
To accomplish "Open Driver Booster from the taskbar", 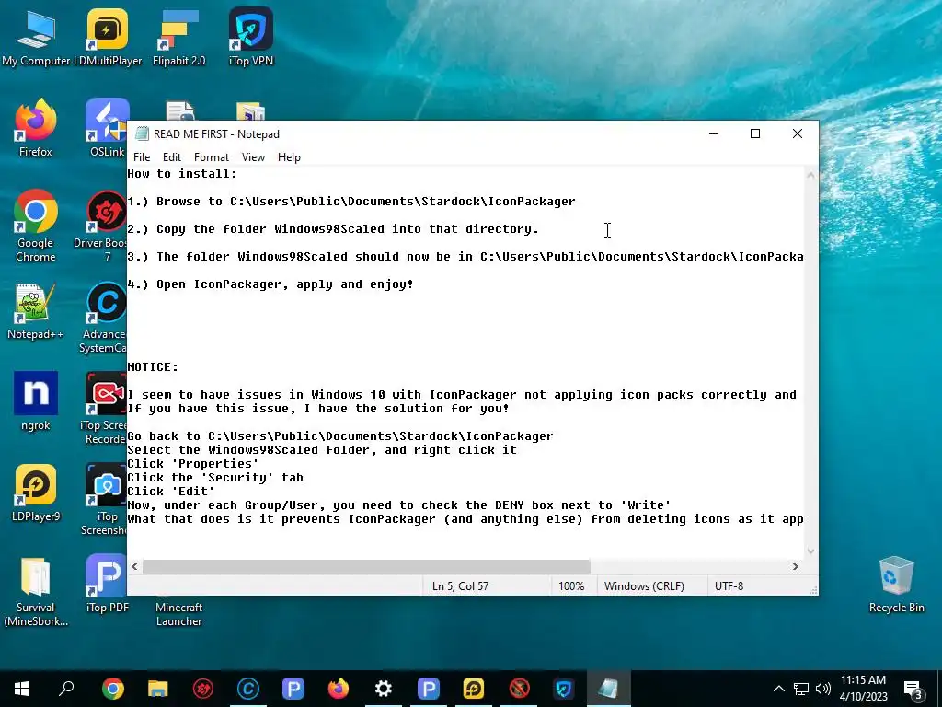I will [x=203, y=689].
